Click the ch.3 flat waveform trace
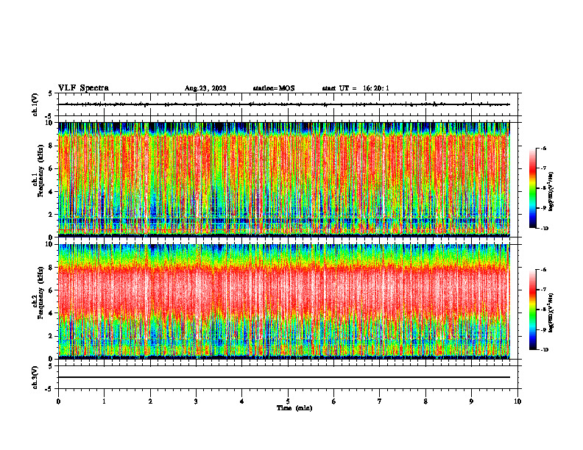Image resolution: width=583 pixels, height=450 pixels. click(284, 377)
